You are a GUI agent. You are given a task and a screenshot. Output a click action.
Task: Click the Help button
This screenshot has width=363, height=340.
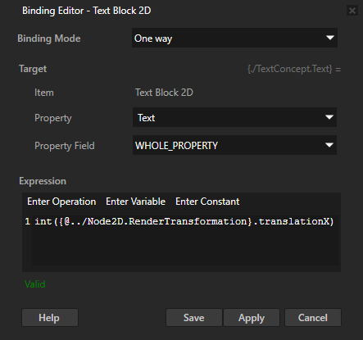pyautogui.click(x=50, y=318)
